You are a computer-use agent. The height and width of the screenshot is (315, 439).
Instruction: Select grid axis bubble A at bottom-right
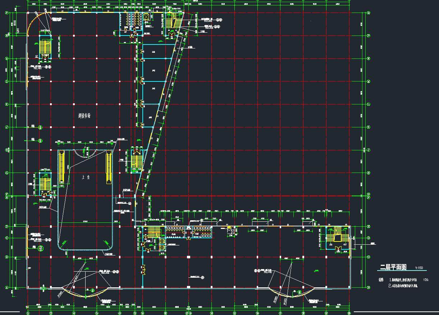369,287
